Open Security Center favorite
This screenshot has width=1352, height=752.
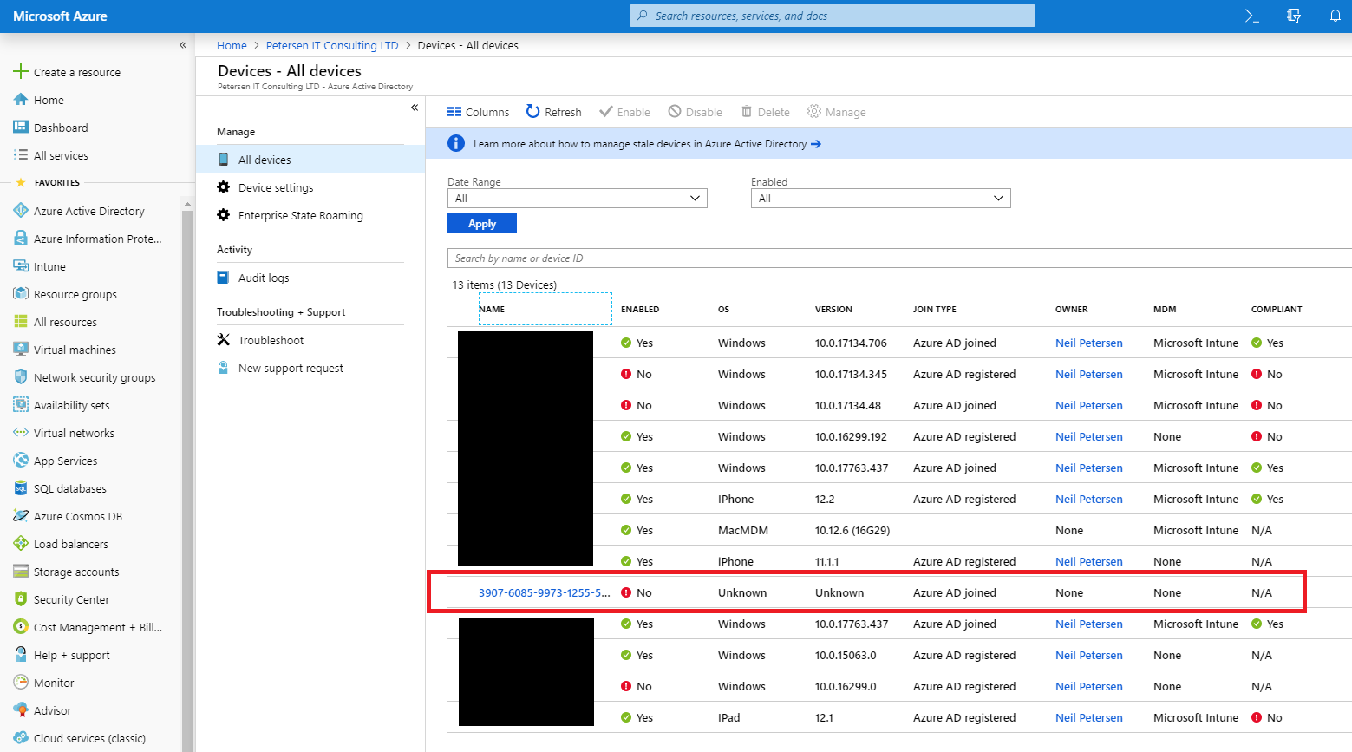(x=71, y=599)
